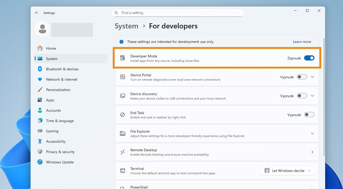Expand the File Explorer settings section
Image resolution: width=343 pixels, height=189 pixels.
312,133
